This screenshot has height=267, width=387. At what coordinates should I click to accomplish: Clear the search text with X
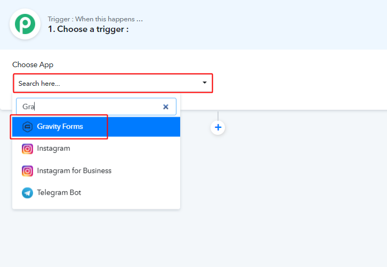166,107
